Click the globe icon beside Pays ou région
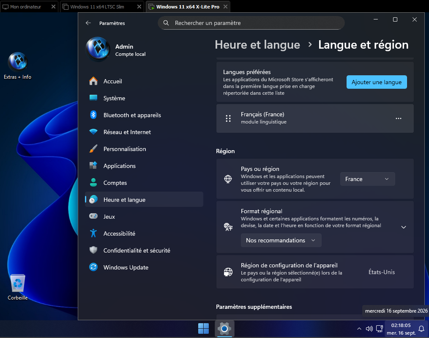The width and height of the screenshot is (429, 338). click(228, 179)
